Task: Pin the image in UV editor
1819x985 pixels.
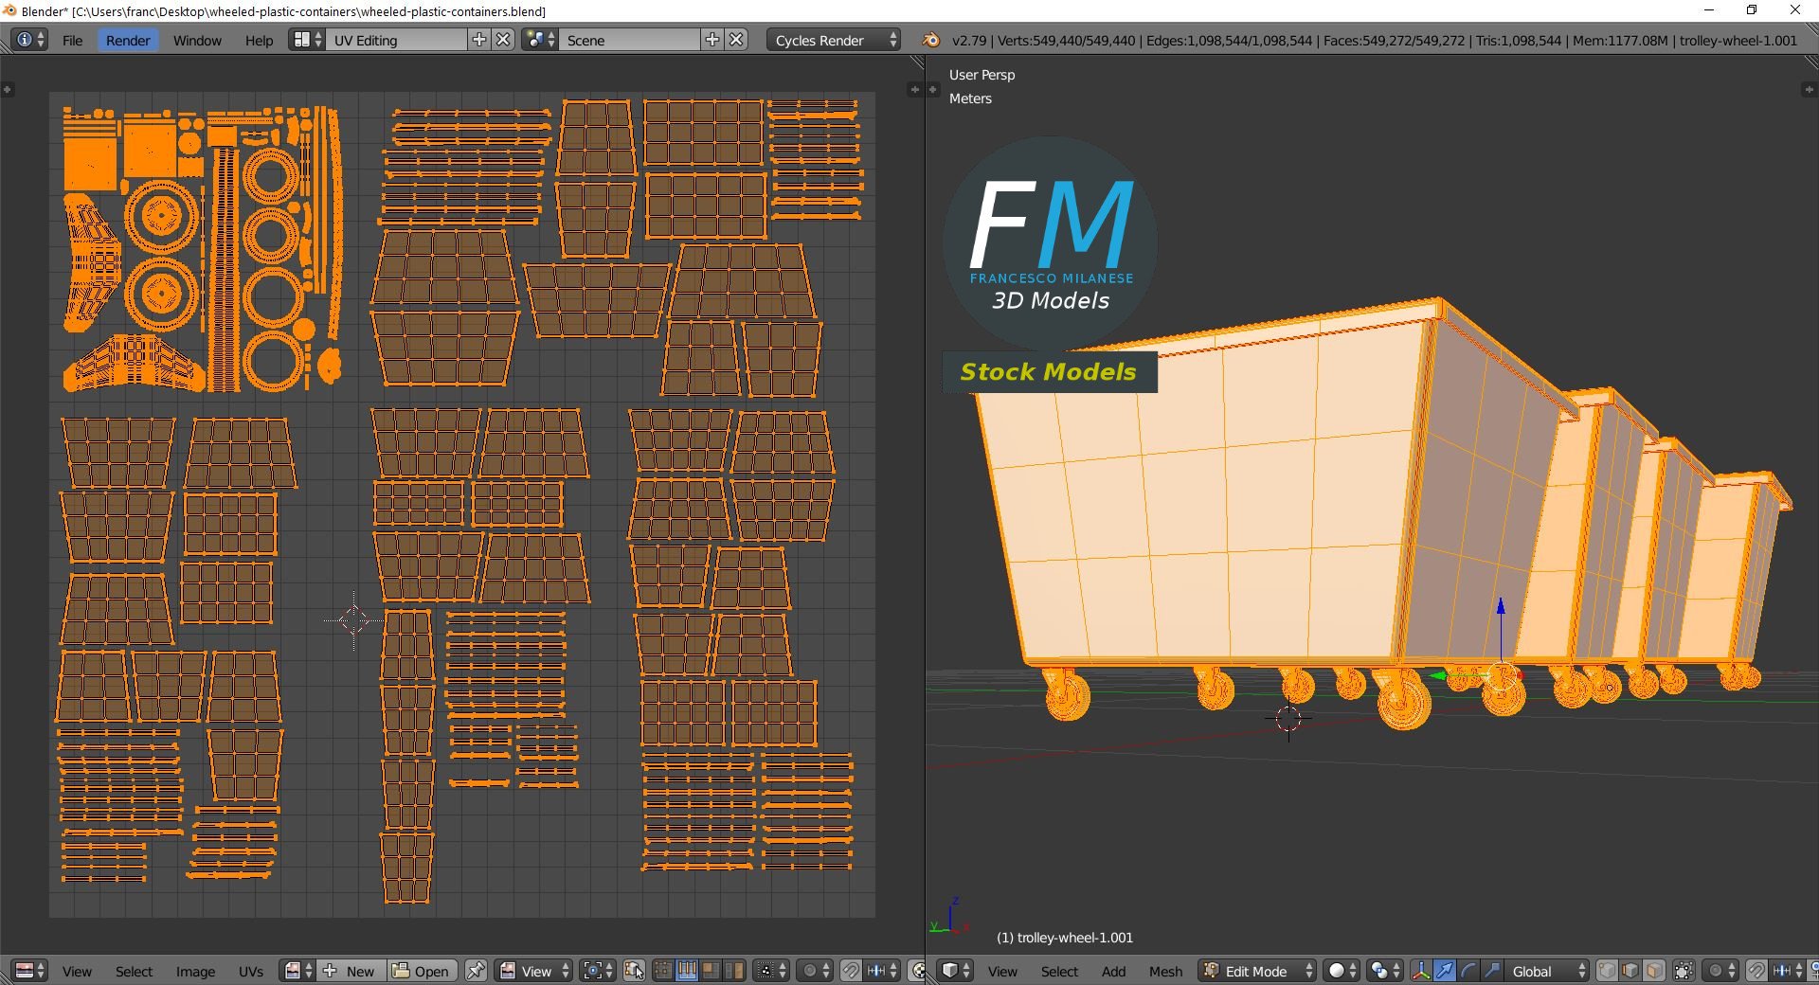Action: click(476, 971)
